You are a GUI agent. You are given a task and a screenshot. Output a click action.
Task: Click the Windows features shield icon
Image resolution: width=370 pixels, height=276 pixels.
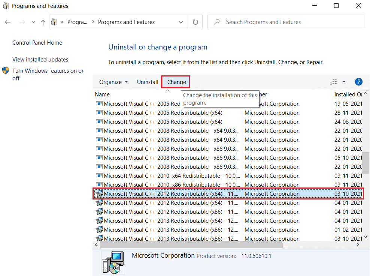[x=6, y=70]
